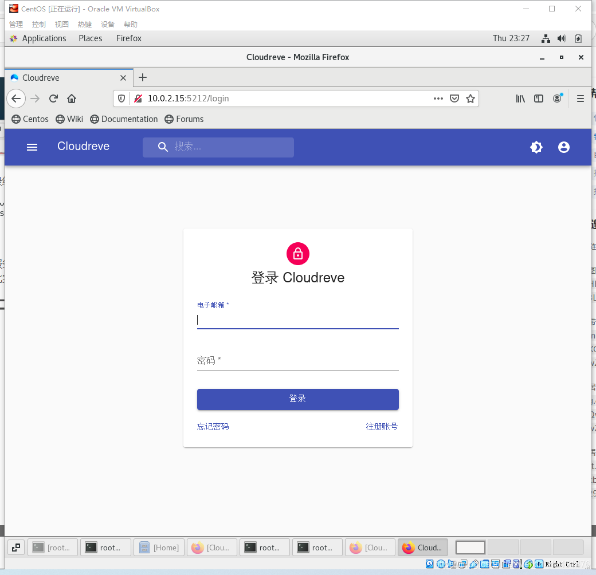Click the insecure connection lock icon
Screen dimensions: 596x575
point(138,99)
